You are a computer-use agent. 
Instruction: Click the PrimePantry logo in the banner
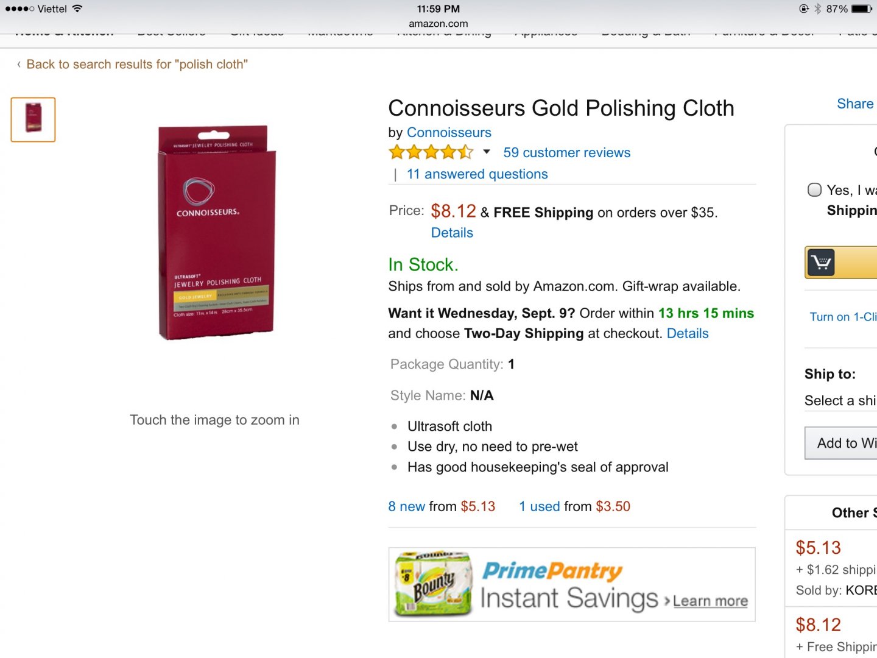tap(552, 571)
